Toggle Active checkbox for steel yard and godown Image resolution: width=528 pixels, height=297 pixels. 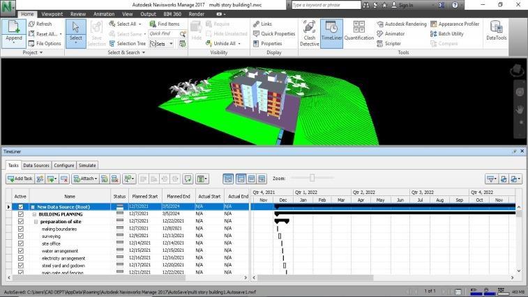pyautogui.click(x=20, y=266)
